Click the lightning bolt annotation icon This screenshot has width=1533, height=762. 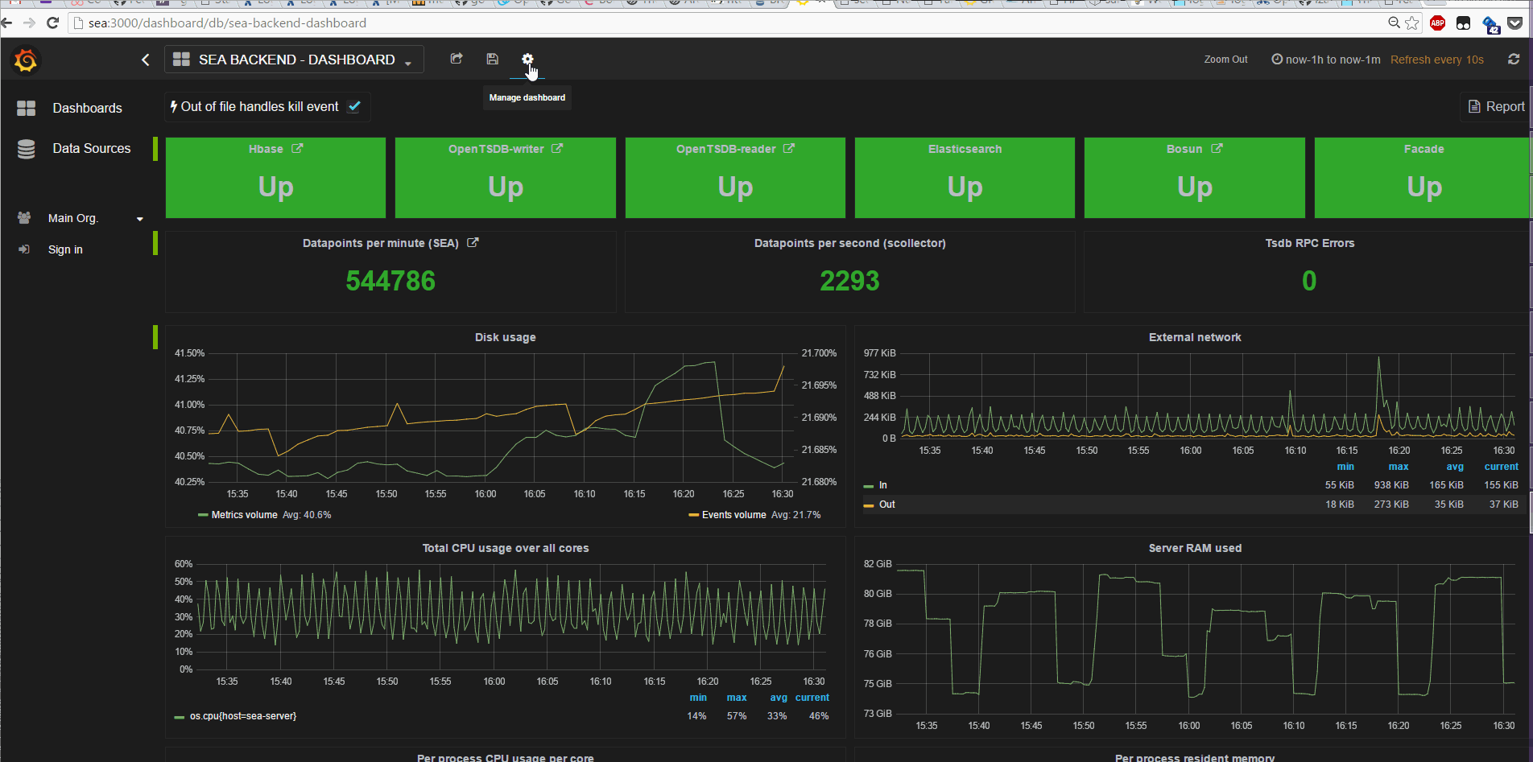(173, 106)
